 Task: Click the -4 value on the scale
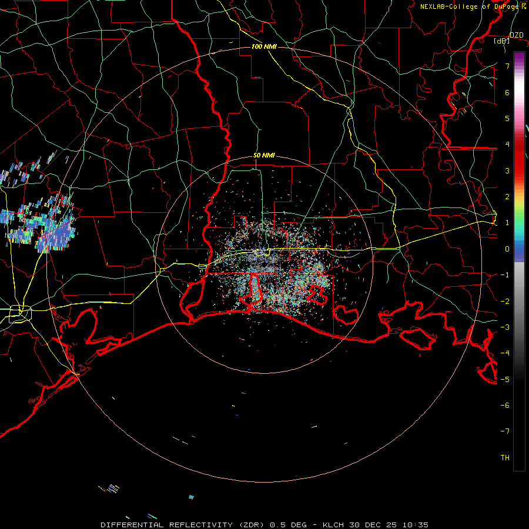coord(505,353)
